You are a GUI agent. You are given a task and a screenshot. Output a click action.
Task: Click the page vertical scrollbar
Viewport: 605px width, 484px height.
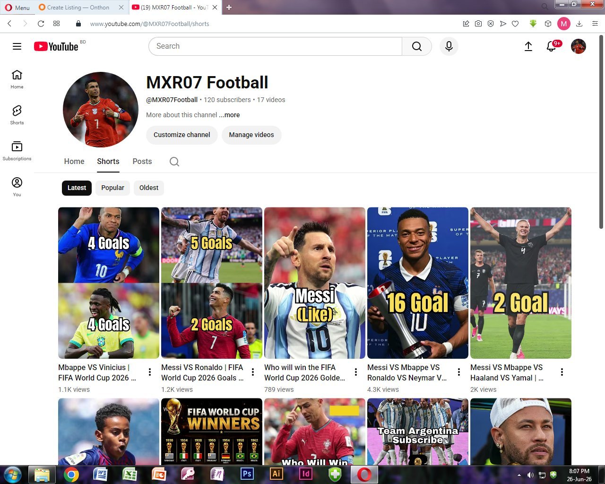(x=601, y=132)
